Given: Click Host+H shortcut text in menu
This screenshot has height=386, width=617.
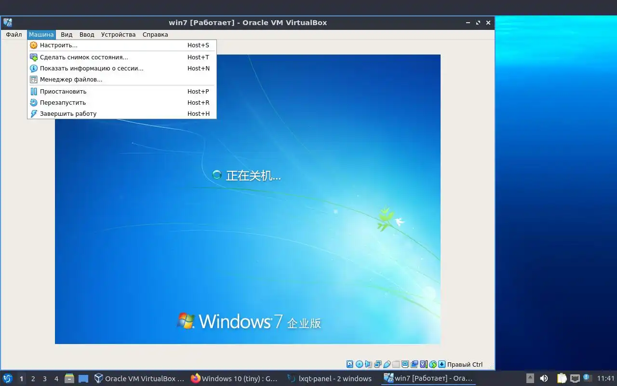Looking at the screenshot, I should tap(199, 114).
